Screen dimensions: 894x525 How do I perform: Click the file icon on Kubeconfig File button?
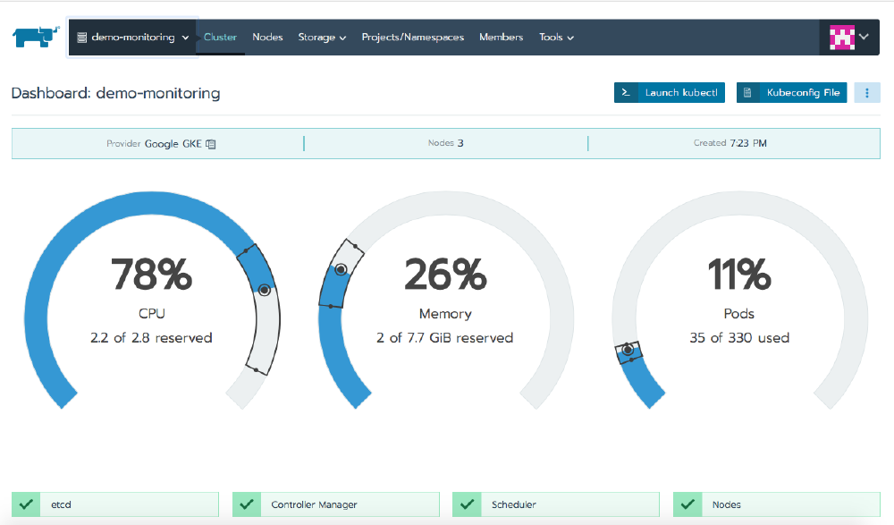[747, 92]
